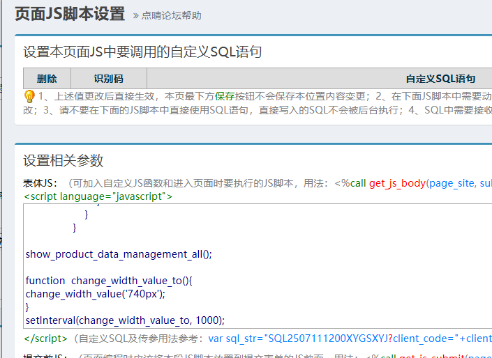Screen dimensions: 492x358
Task: Click the 页面JS脚本设置 page title
Action: pyautogui.click(x=70, y=14)
